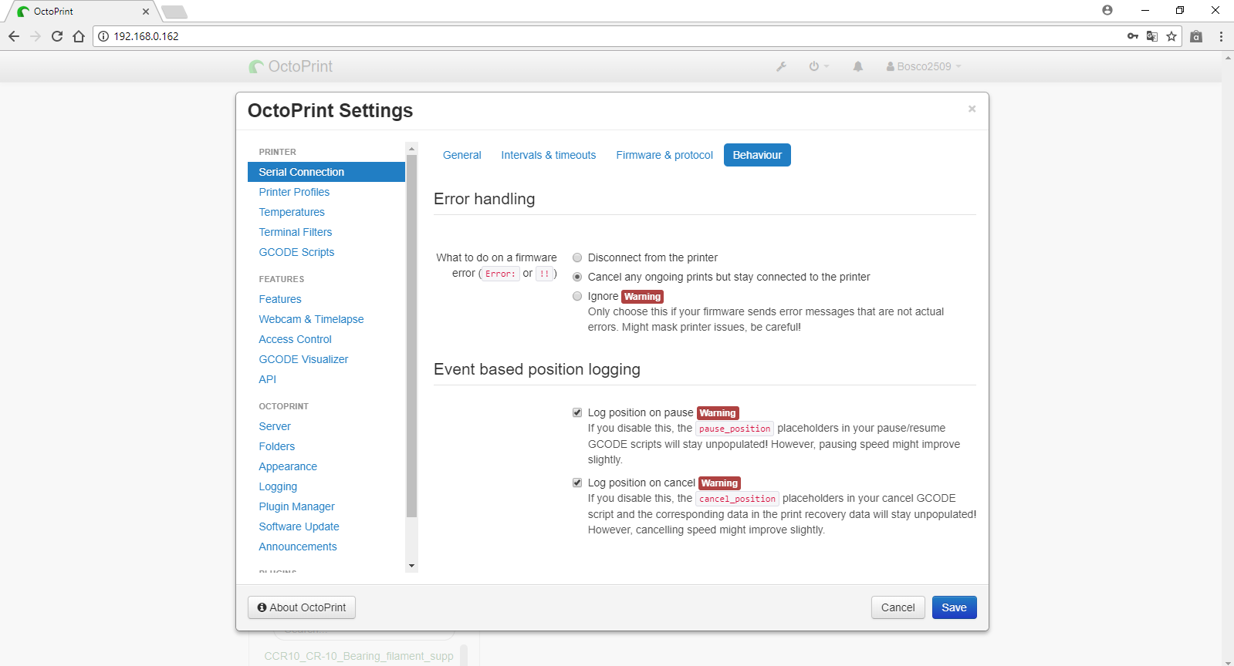
Task: Toggle Log position on pause checkbox
Action: coord(577,412)
